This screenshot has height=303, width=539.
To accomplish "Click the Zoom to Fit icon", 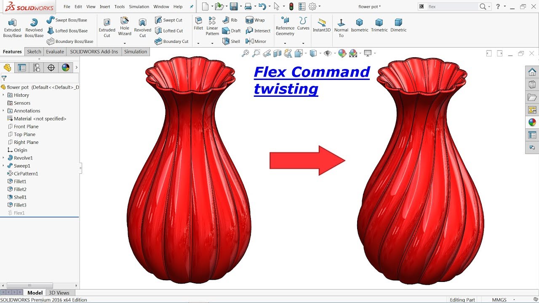I will point(245,53).
